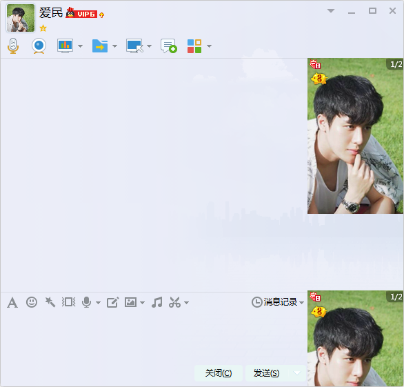The height and width of the screenshot is (387, 404).
Task: Expand the send picture options arrow
Action: pyautogui.click(x=143, y=303)
